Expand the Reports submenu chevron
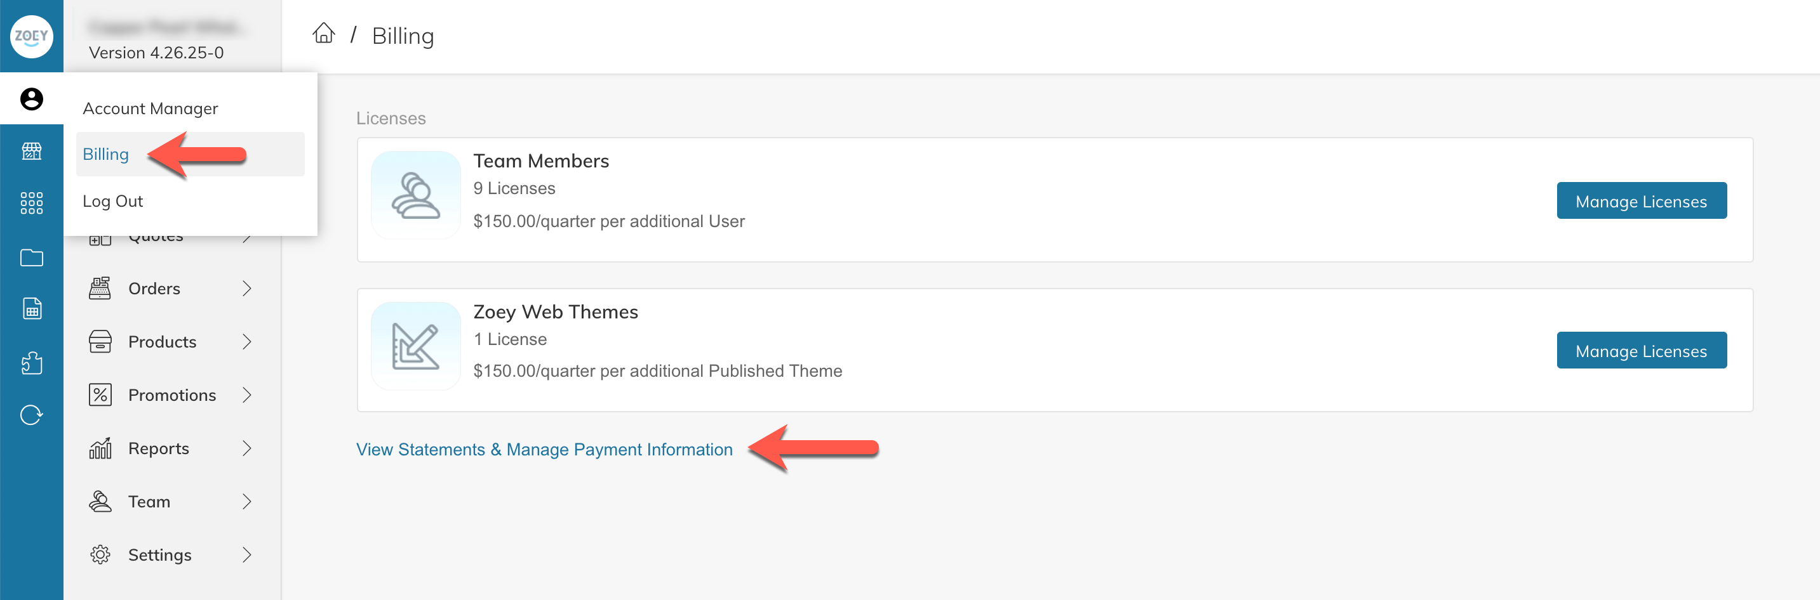 click(246, 448)
